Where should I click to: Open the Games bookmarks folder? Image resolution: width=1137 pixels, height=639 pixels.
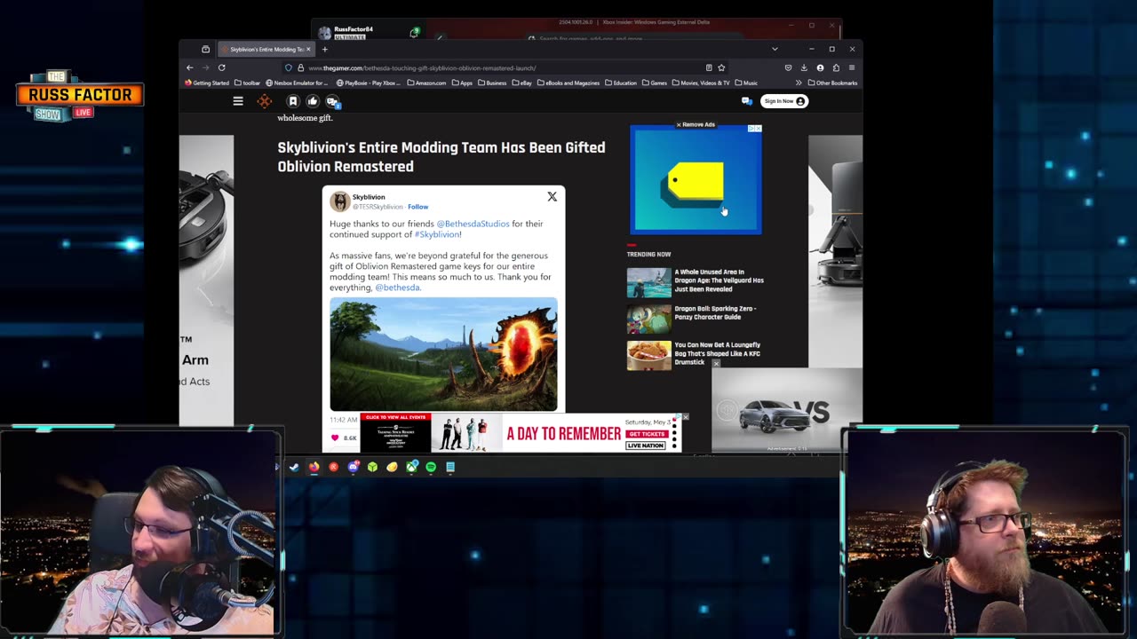coord(655,83)
